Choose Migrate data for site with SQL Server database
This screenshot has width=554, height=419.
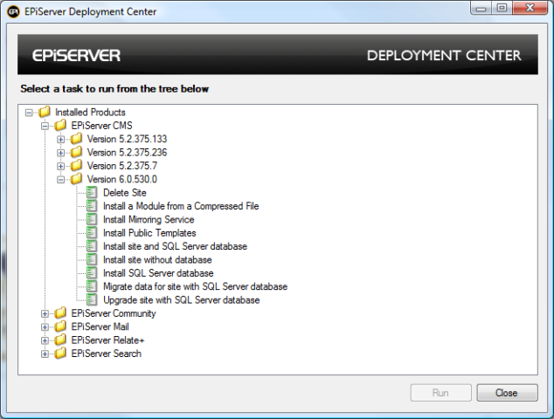(x=195, y=286)
